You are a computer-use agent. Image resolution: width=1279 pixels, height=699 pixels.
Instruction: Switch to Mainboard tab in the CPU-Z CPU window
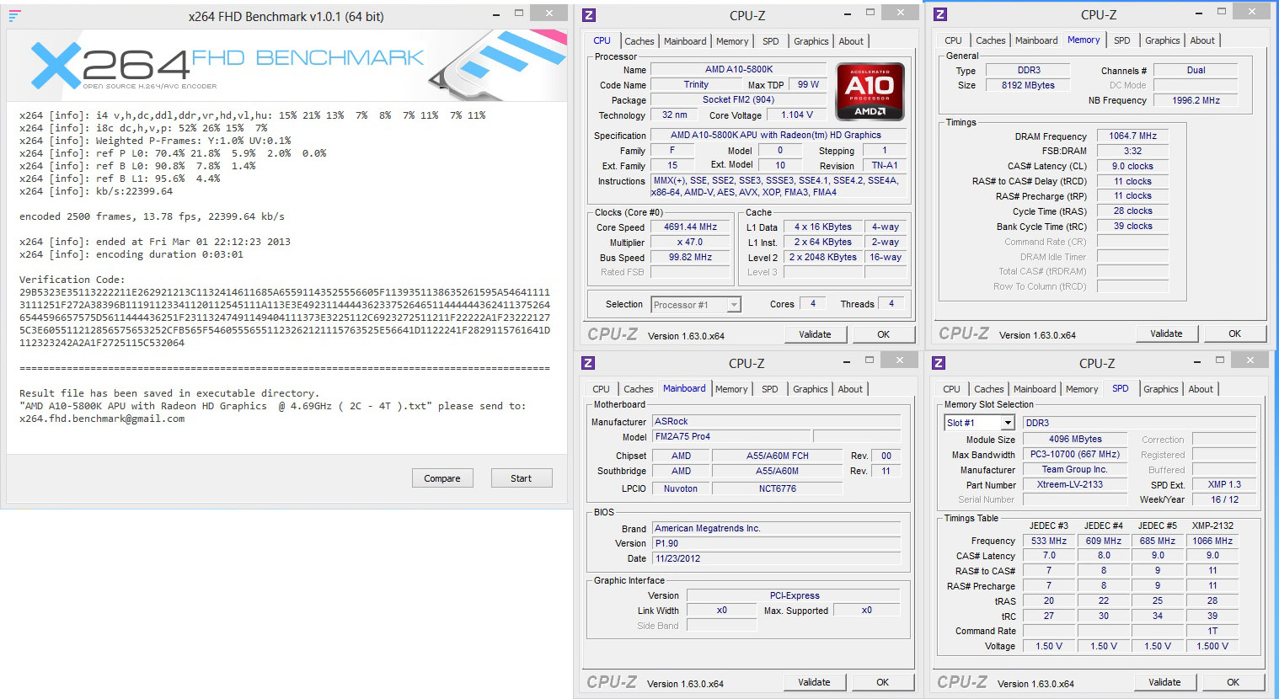[685, 41]
